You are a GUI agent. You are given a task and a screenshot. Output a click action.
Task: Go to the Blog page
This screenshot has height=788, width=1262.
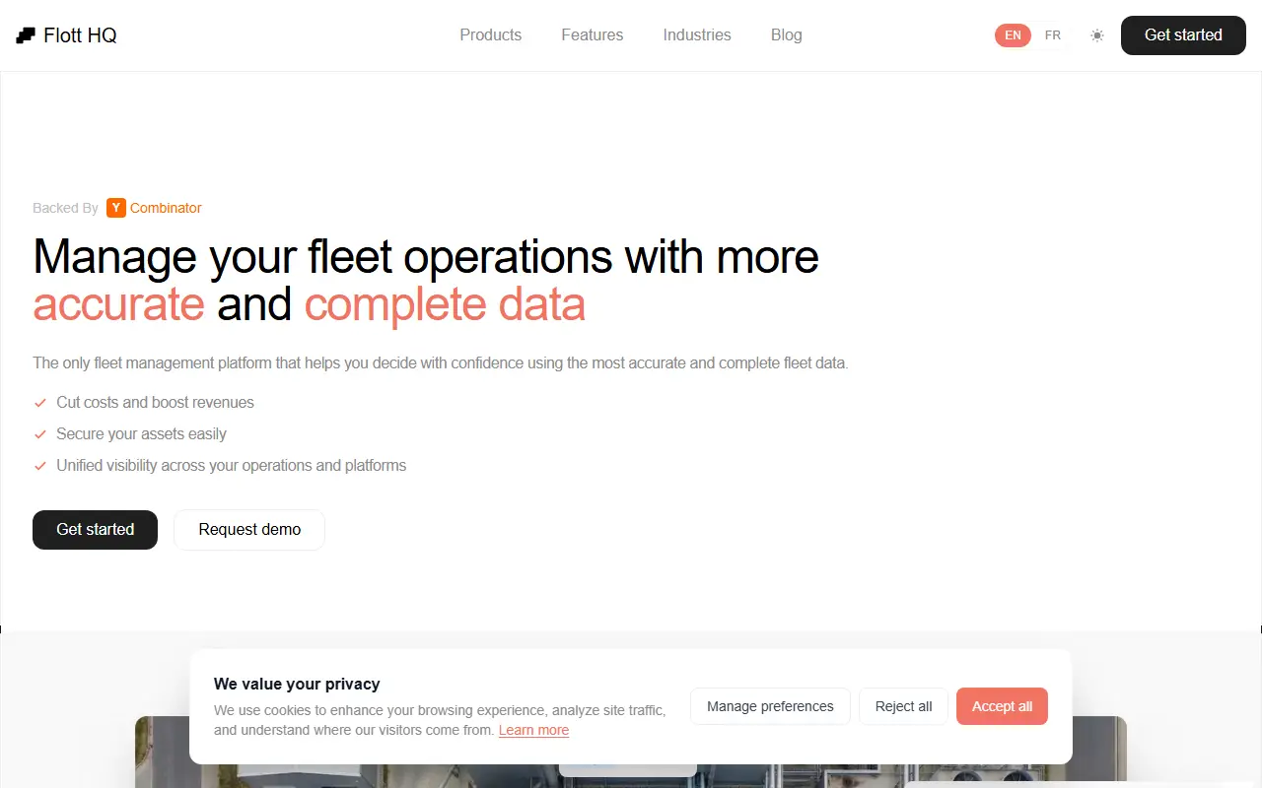787,35
